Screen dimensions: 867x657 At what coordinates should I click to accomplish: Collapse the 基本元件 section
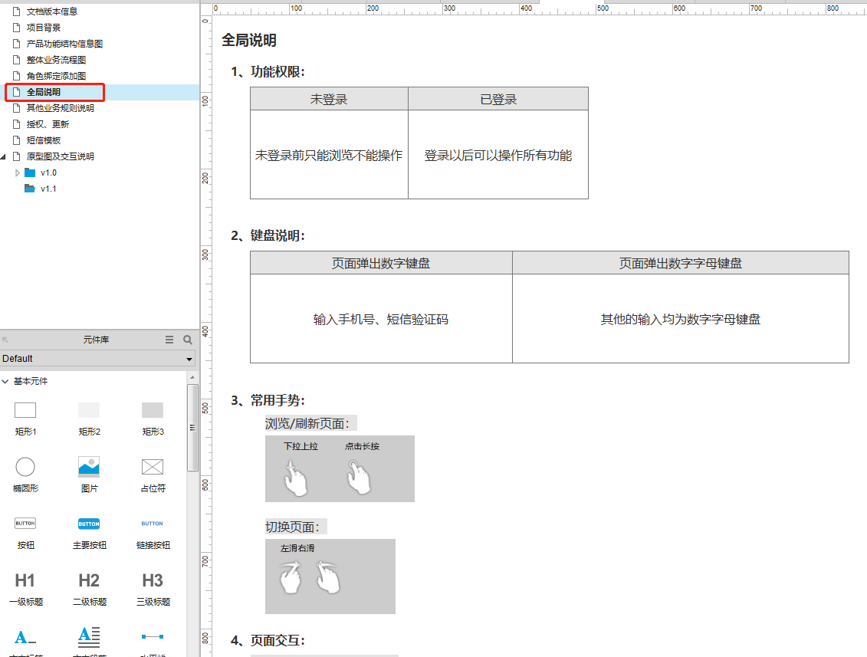tap(6, 381)
